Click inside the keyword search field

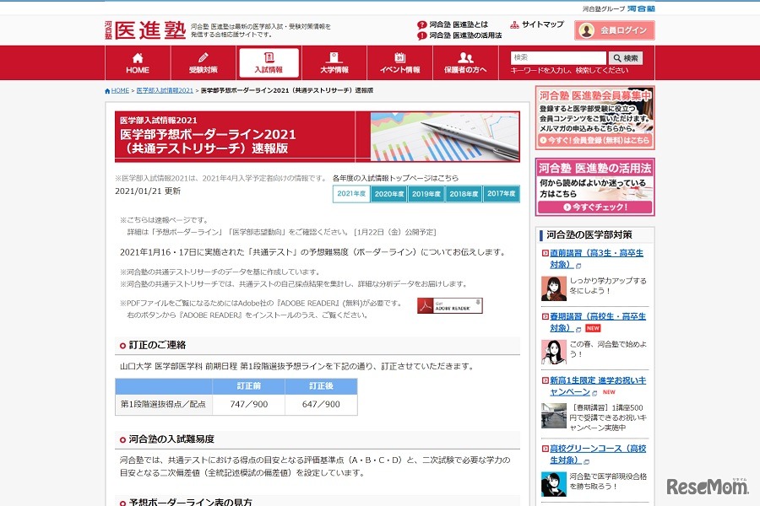point(562,57)
